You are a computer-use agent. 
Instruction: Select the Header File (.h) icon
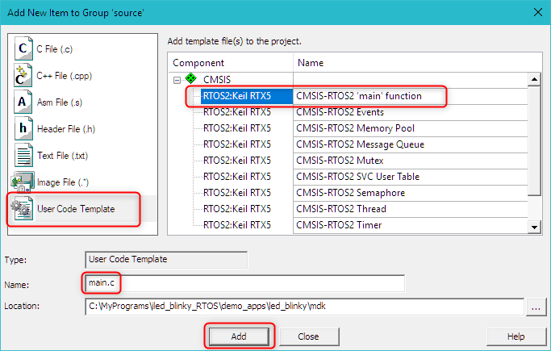point(23,128)
